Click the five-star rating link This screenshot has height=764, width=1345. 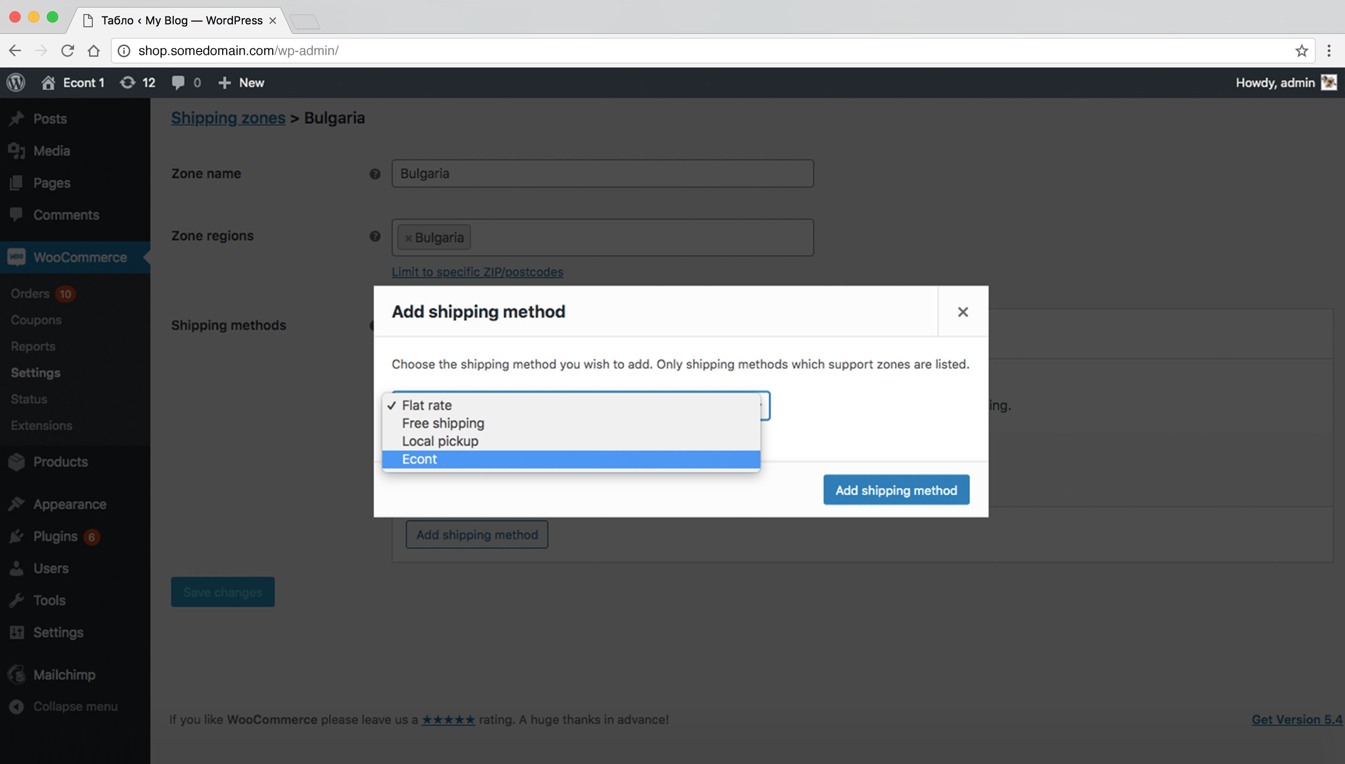(448, 719)
